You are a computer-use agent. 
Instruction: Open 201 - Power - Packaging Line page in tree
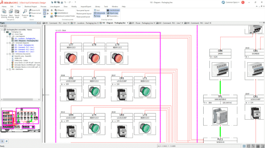[x=23, y=45]
